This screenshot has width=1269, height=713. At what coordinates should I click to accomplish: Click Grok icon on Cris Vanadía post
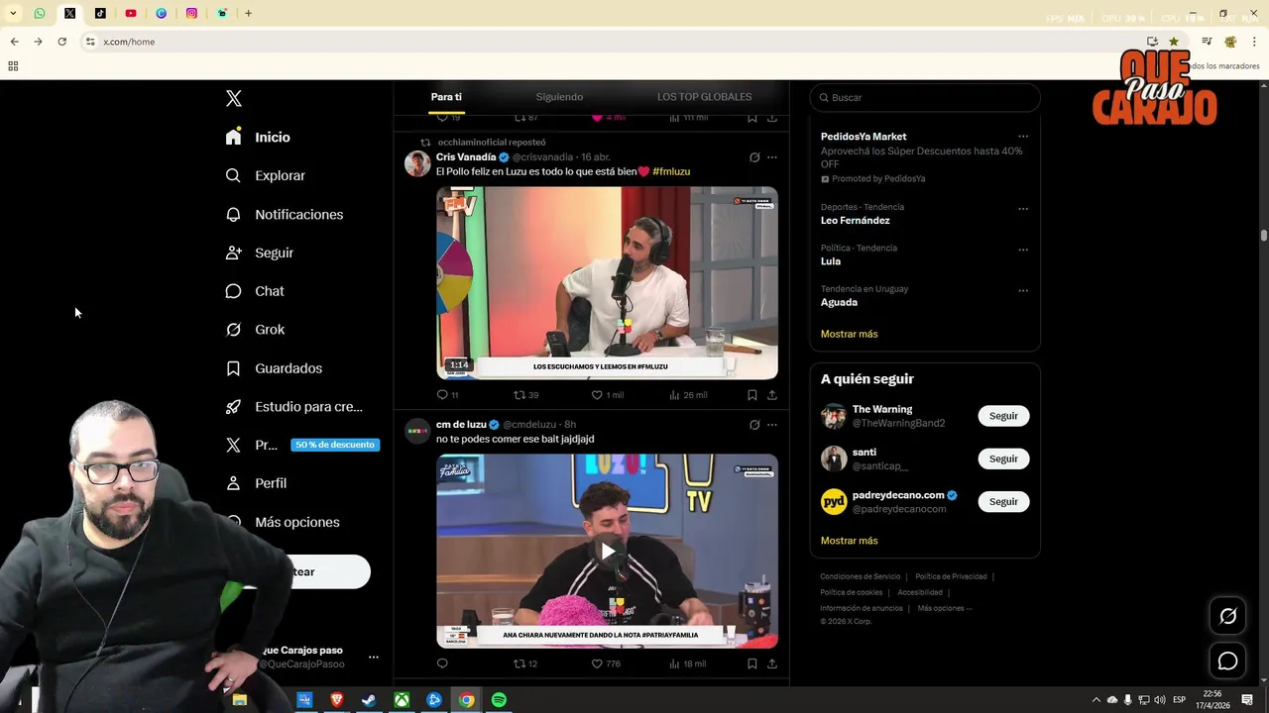(x=754, y=157)
